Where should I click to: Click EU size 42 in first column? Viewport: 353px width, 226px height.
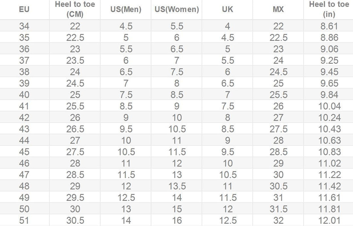[24, 118]
